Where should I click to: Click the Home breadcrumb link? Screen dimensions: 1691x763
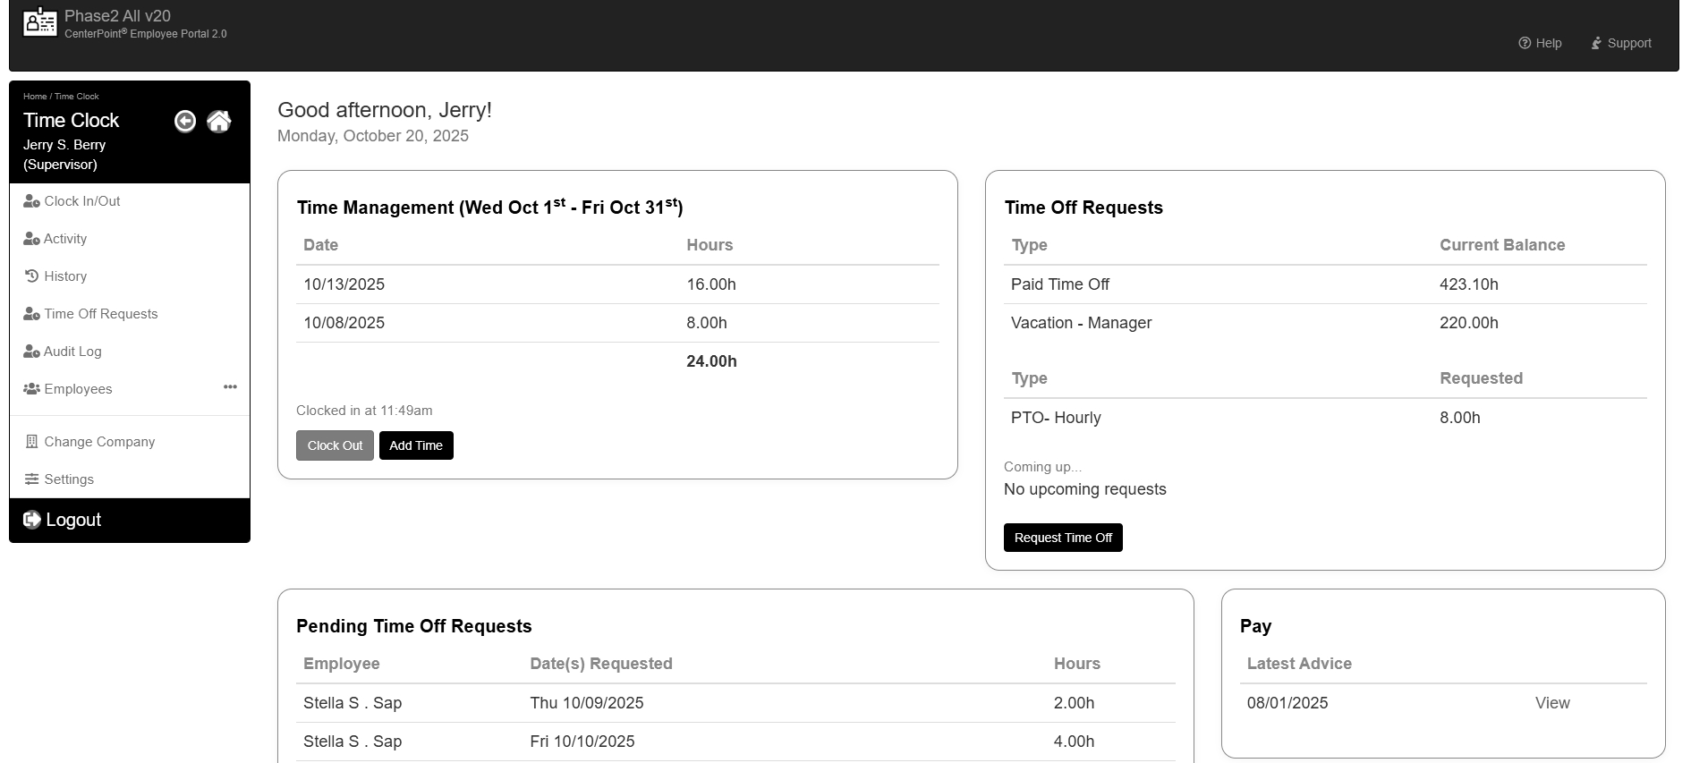(35, 97)
